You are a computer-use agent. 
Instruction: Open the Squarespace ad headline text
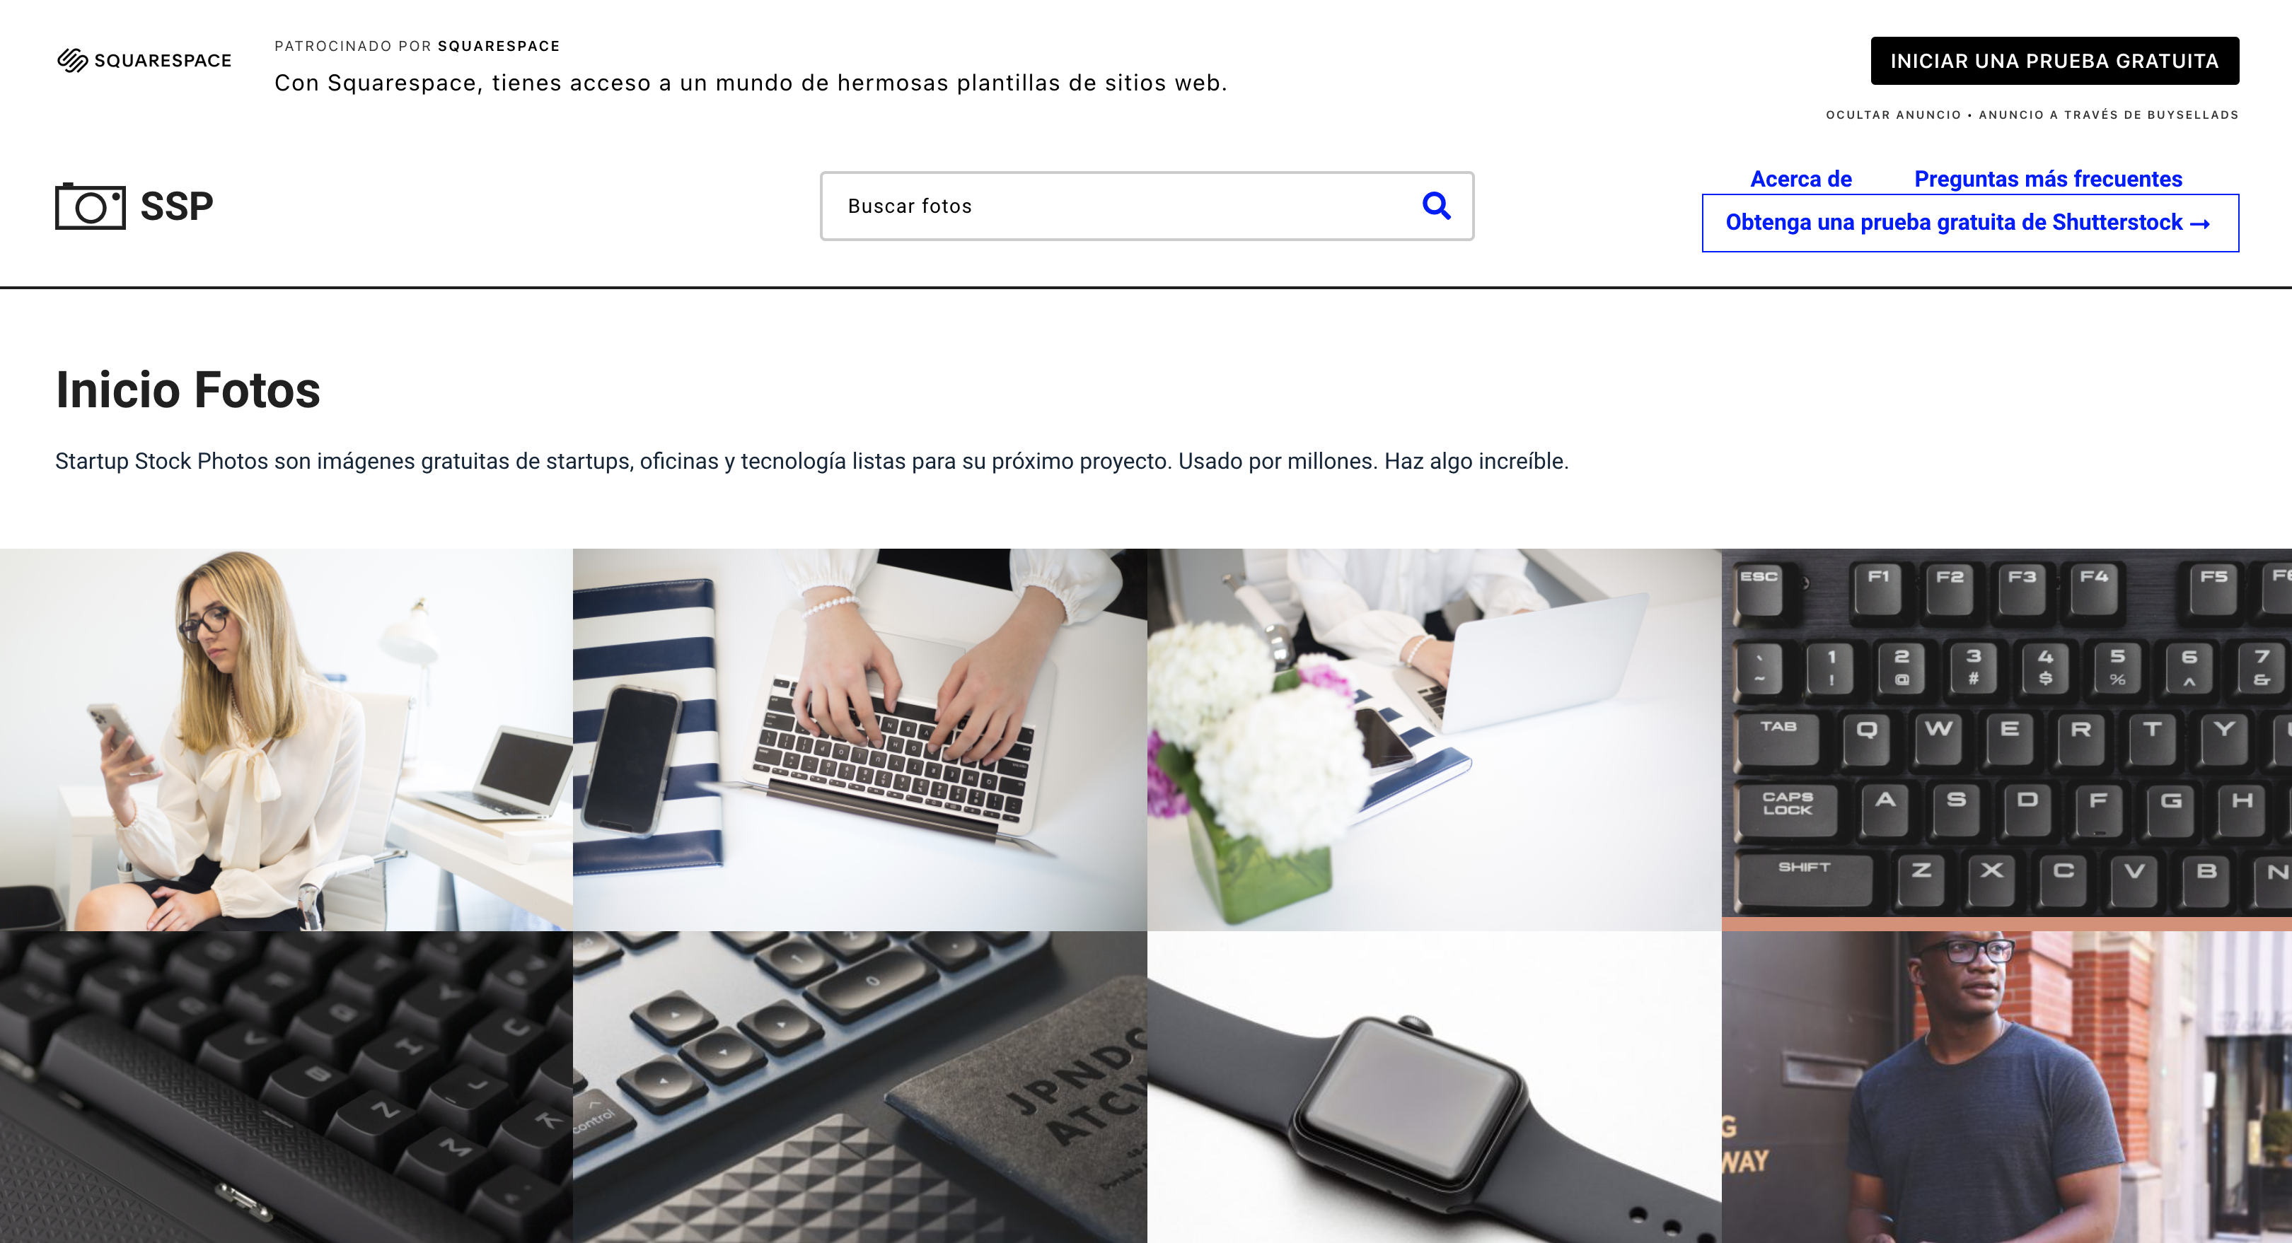[x=750, y=83]
